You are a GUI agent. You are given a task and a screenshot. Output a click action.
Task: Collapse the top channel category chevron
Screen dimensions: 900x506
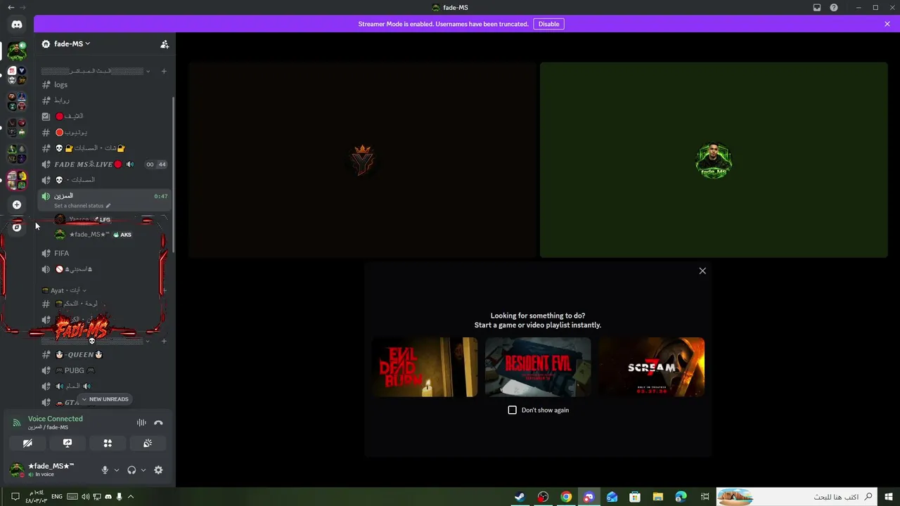(148, 71)
